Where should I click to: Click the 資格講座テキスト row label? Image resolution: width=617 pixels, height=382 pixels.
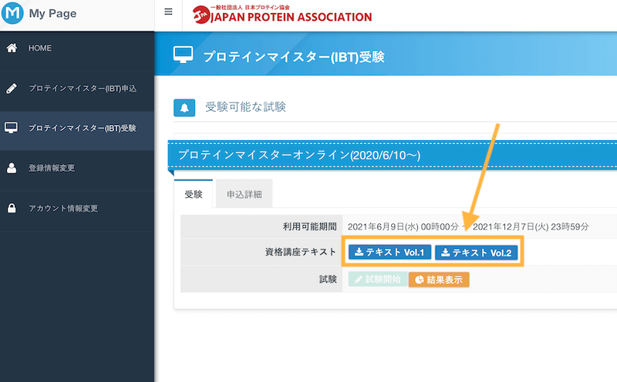click(x=301, y=252)
